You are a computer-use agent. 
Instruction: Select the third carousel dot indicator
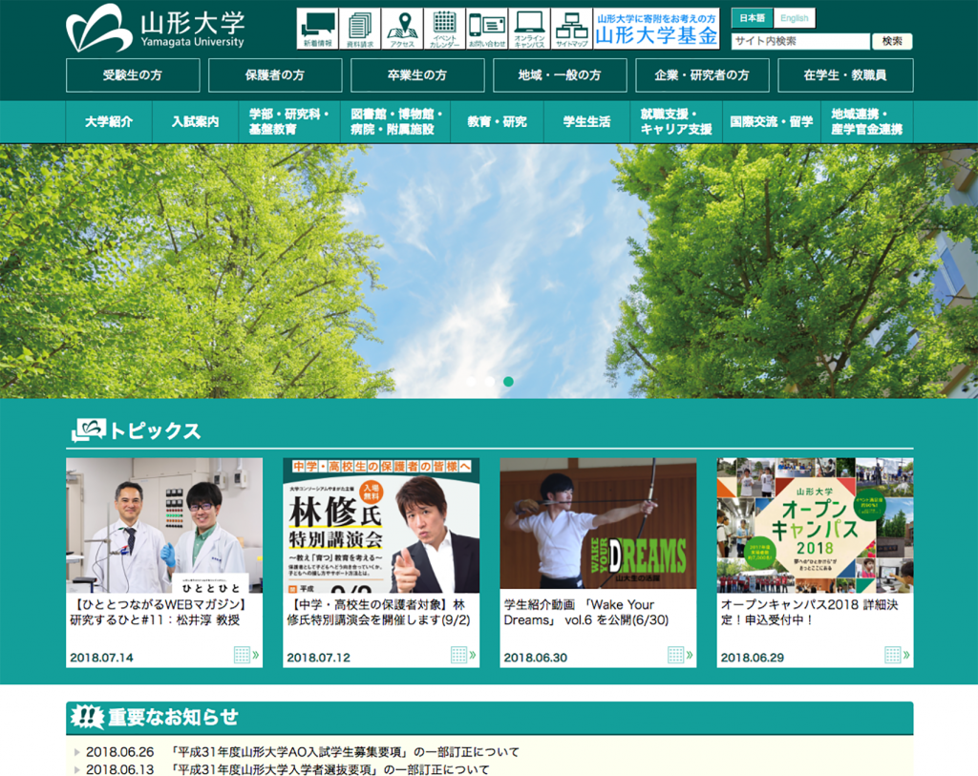508,381
